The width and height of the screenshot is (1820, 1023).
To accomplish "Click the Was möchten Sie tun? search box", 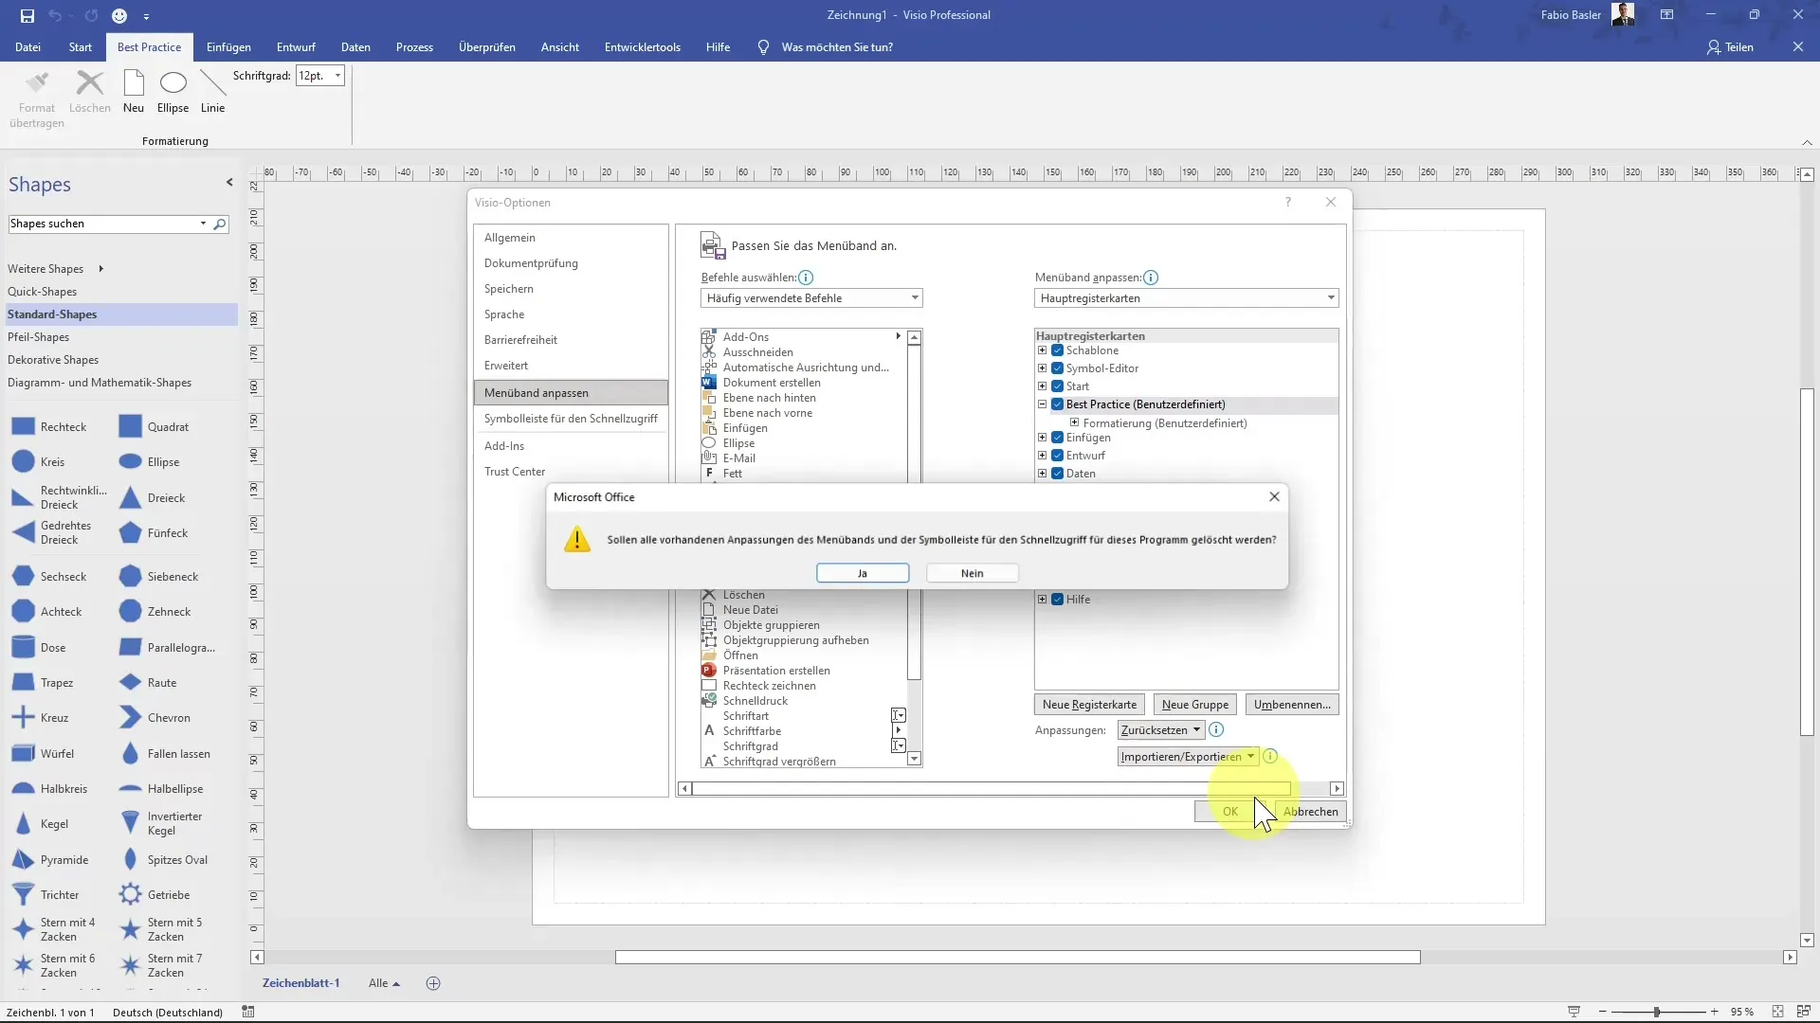I will [837, 47].
